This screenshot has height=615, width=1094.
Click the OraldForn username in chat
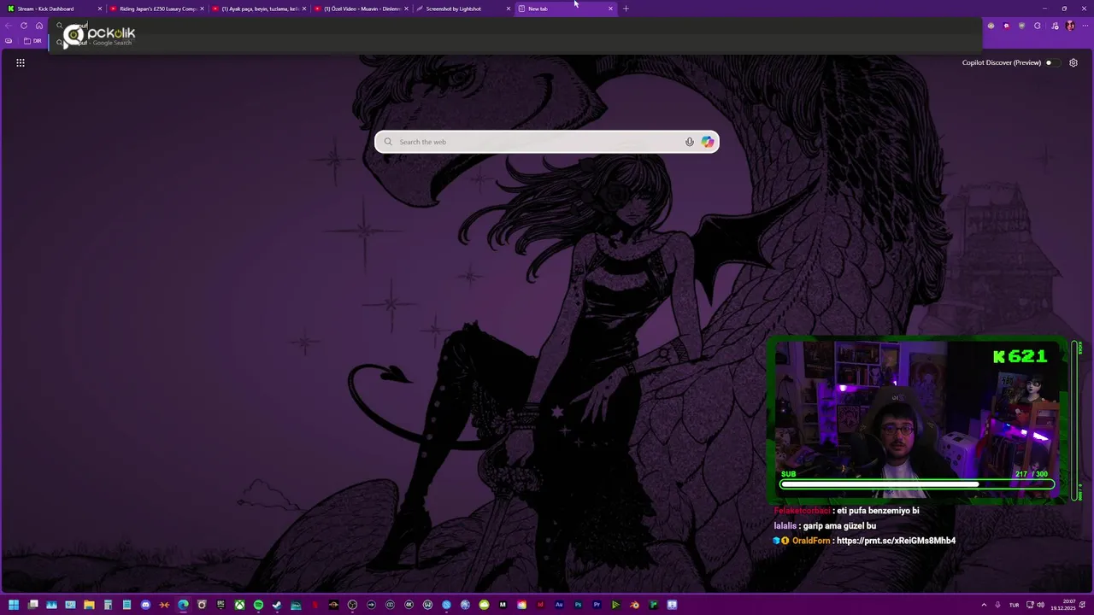(x=811, y=541)
